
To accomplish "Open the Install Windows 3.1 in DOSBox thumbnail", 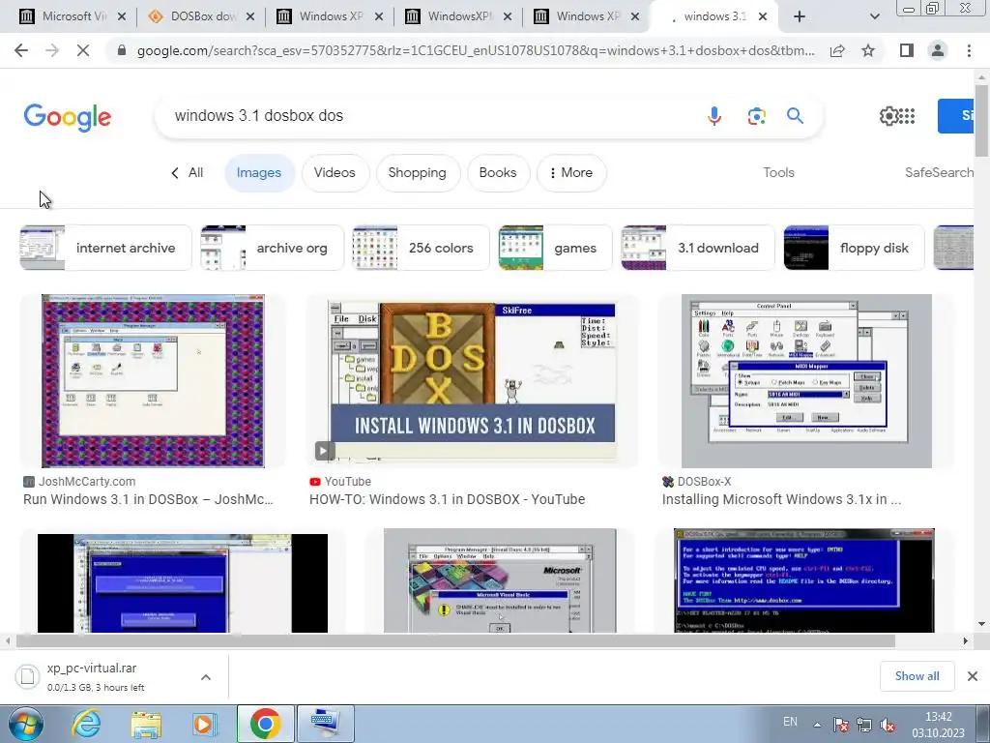I will (472, 381).
